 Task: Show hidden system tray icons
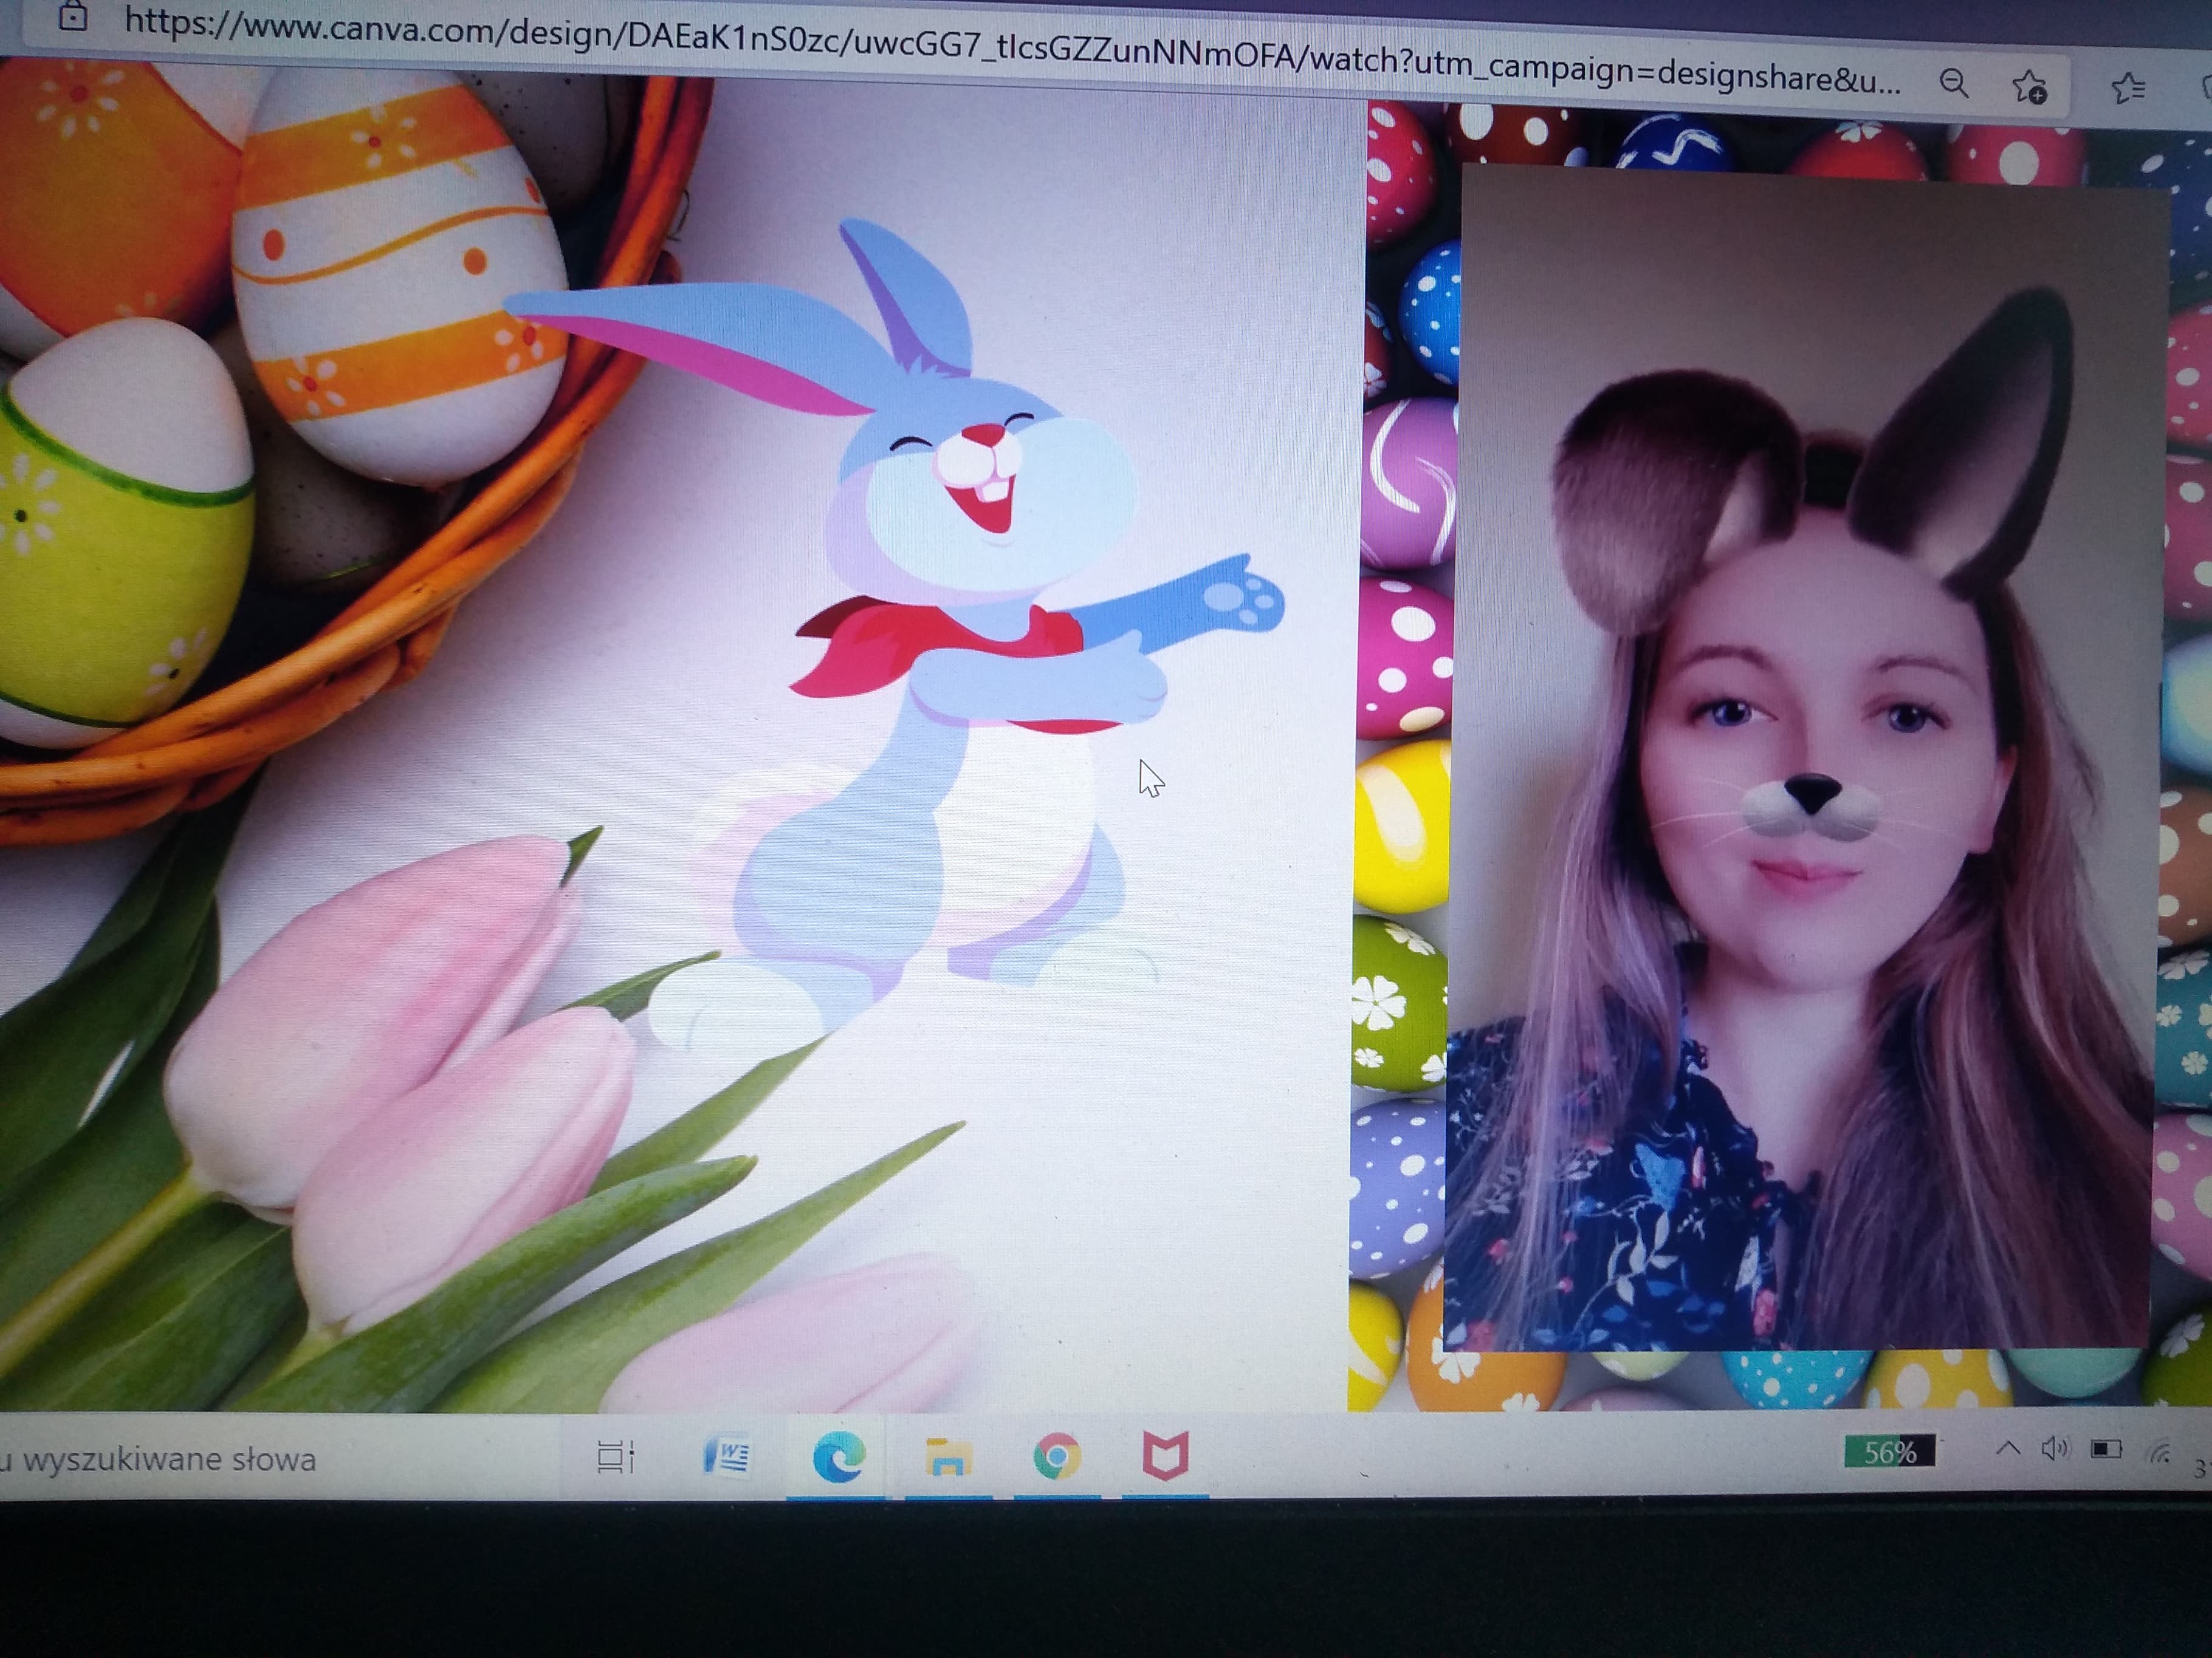click(x=2007, y=1448)
